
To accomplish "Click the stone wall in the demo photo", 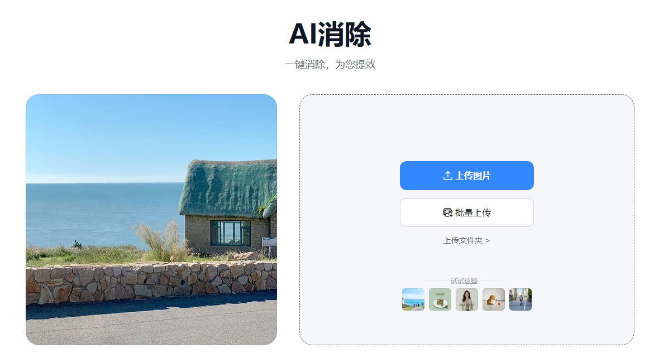I will pyautogui.click(x=151, y=283).
